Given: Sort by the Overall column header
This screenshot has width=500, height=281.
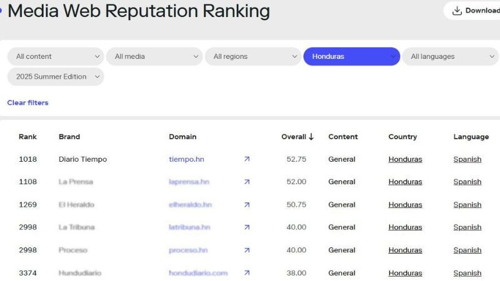Looking at the screenshot, I should point(294,137).
